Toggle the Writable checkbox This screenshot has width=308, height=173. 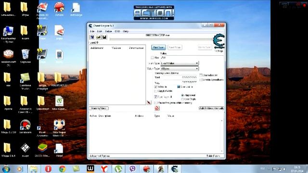click(x=156, y=86)
